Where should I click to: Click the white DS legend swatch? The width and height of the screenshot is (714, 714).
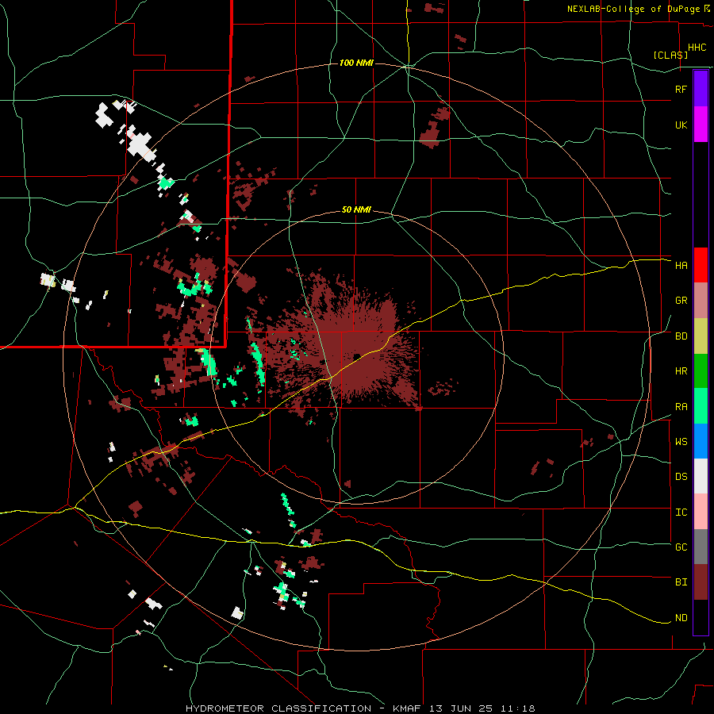(701, 476)
